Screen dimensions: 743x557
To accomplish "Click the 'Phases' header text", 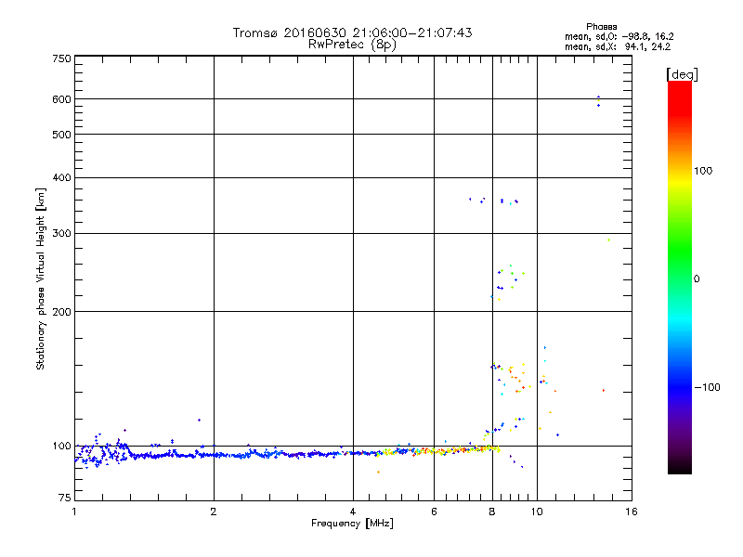I will tap(601, 27).
